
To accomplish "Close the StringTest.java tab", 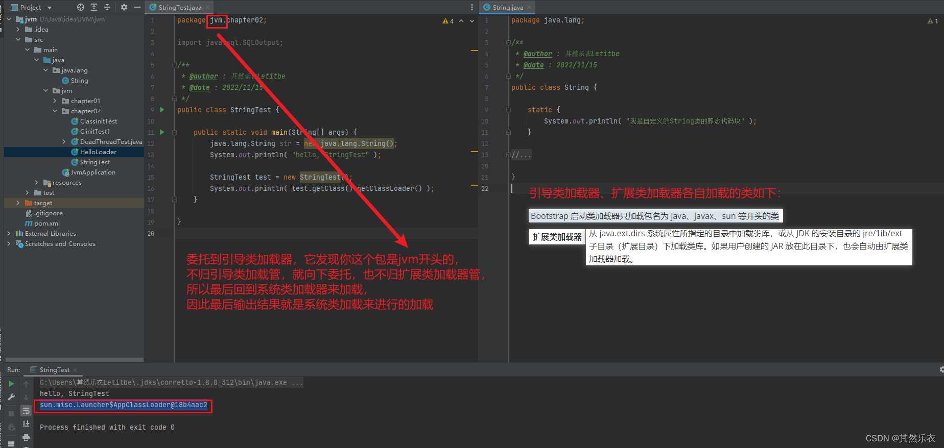I will (x=207, y=7).
